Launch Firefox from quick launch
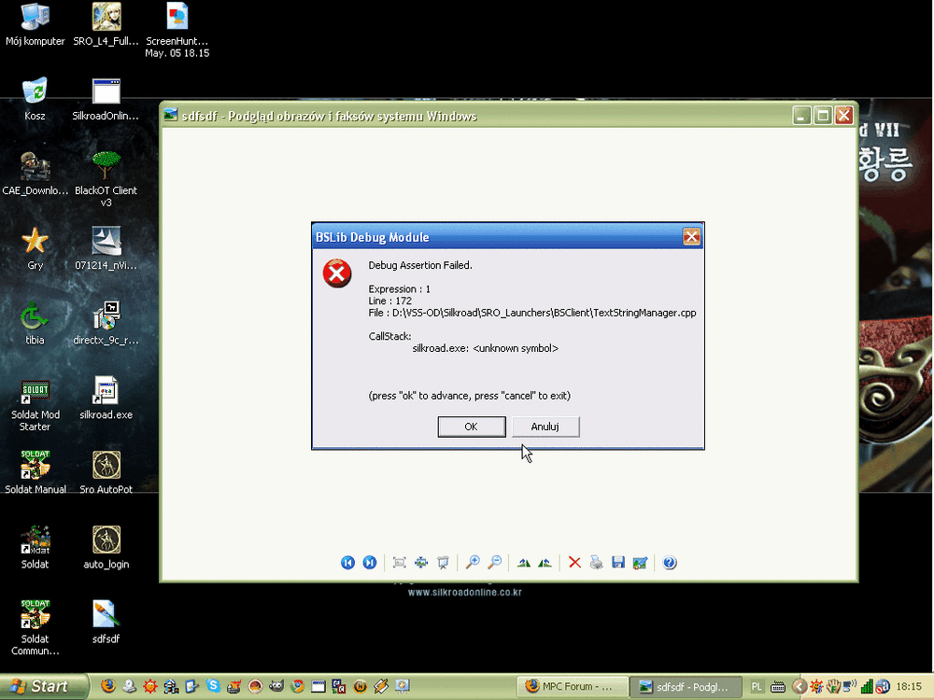934x700 pixels. [107, 686]
